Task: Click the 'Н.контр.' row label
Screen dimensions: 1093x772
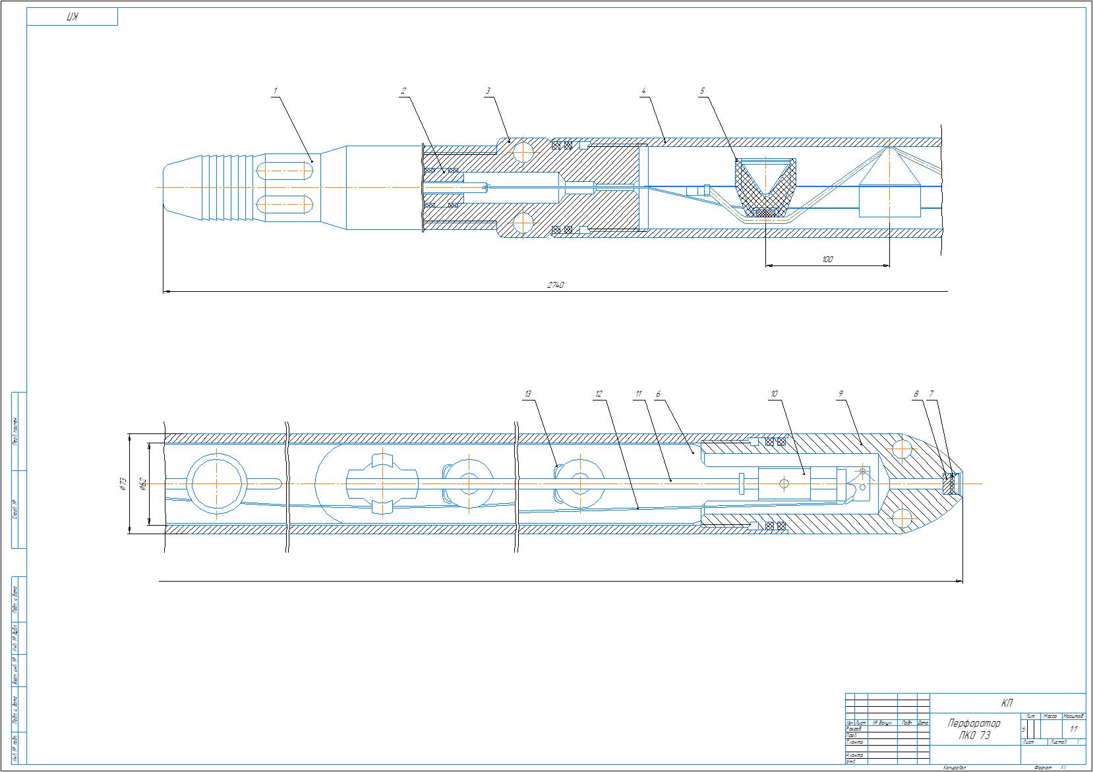Action: pyautogui.click(x=854, y=755)
